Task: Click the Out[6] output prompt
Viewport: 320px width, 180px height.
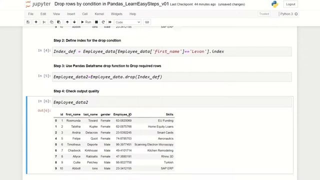Action: coord(44,110)
